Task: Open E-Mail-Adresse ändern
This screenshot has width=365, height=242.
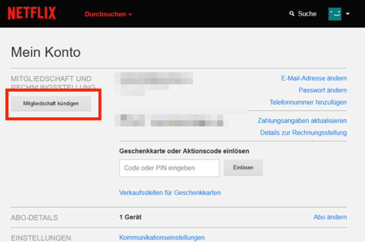Action: [x=314, y=78]
